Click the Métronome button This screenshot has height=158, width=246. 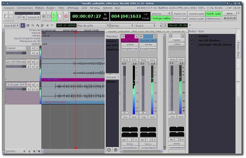[214, 19]
